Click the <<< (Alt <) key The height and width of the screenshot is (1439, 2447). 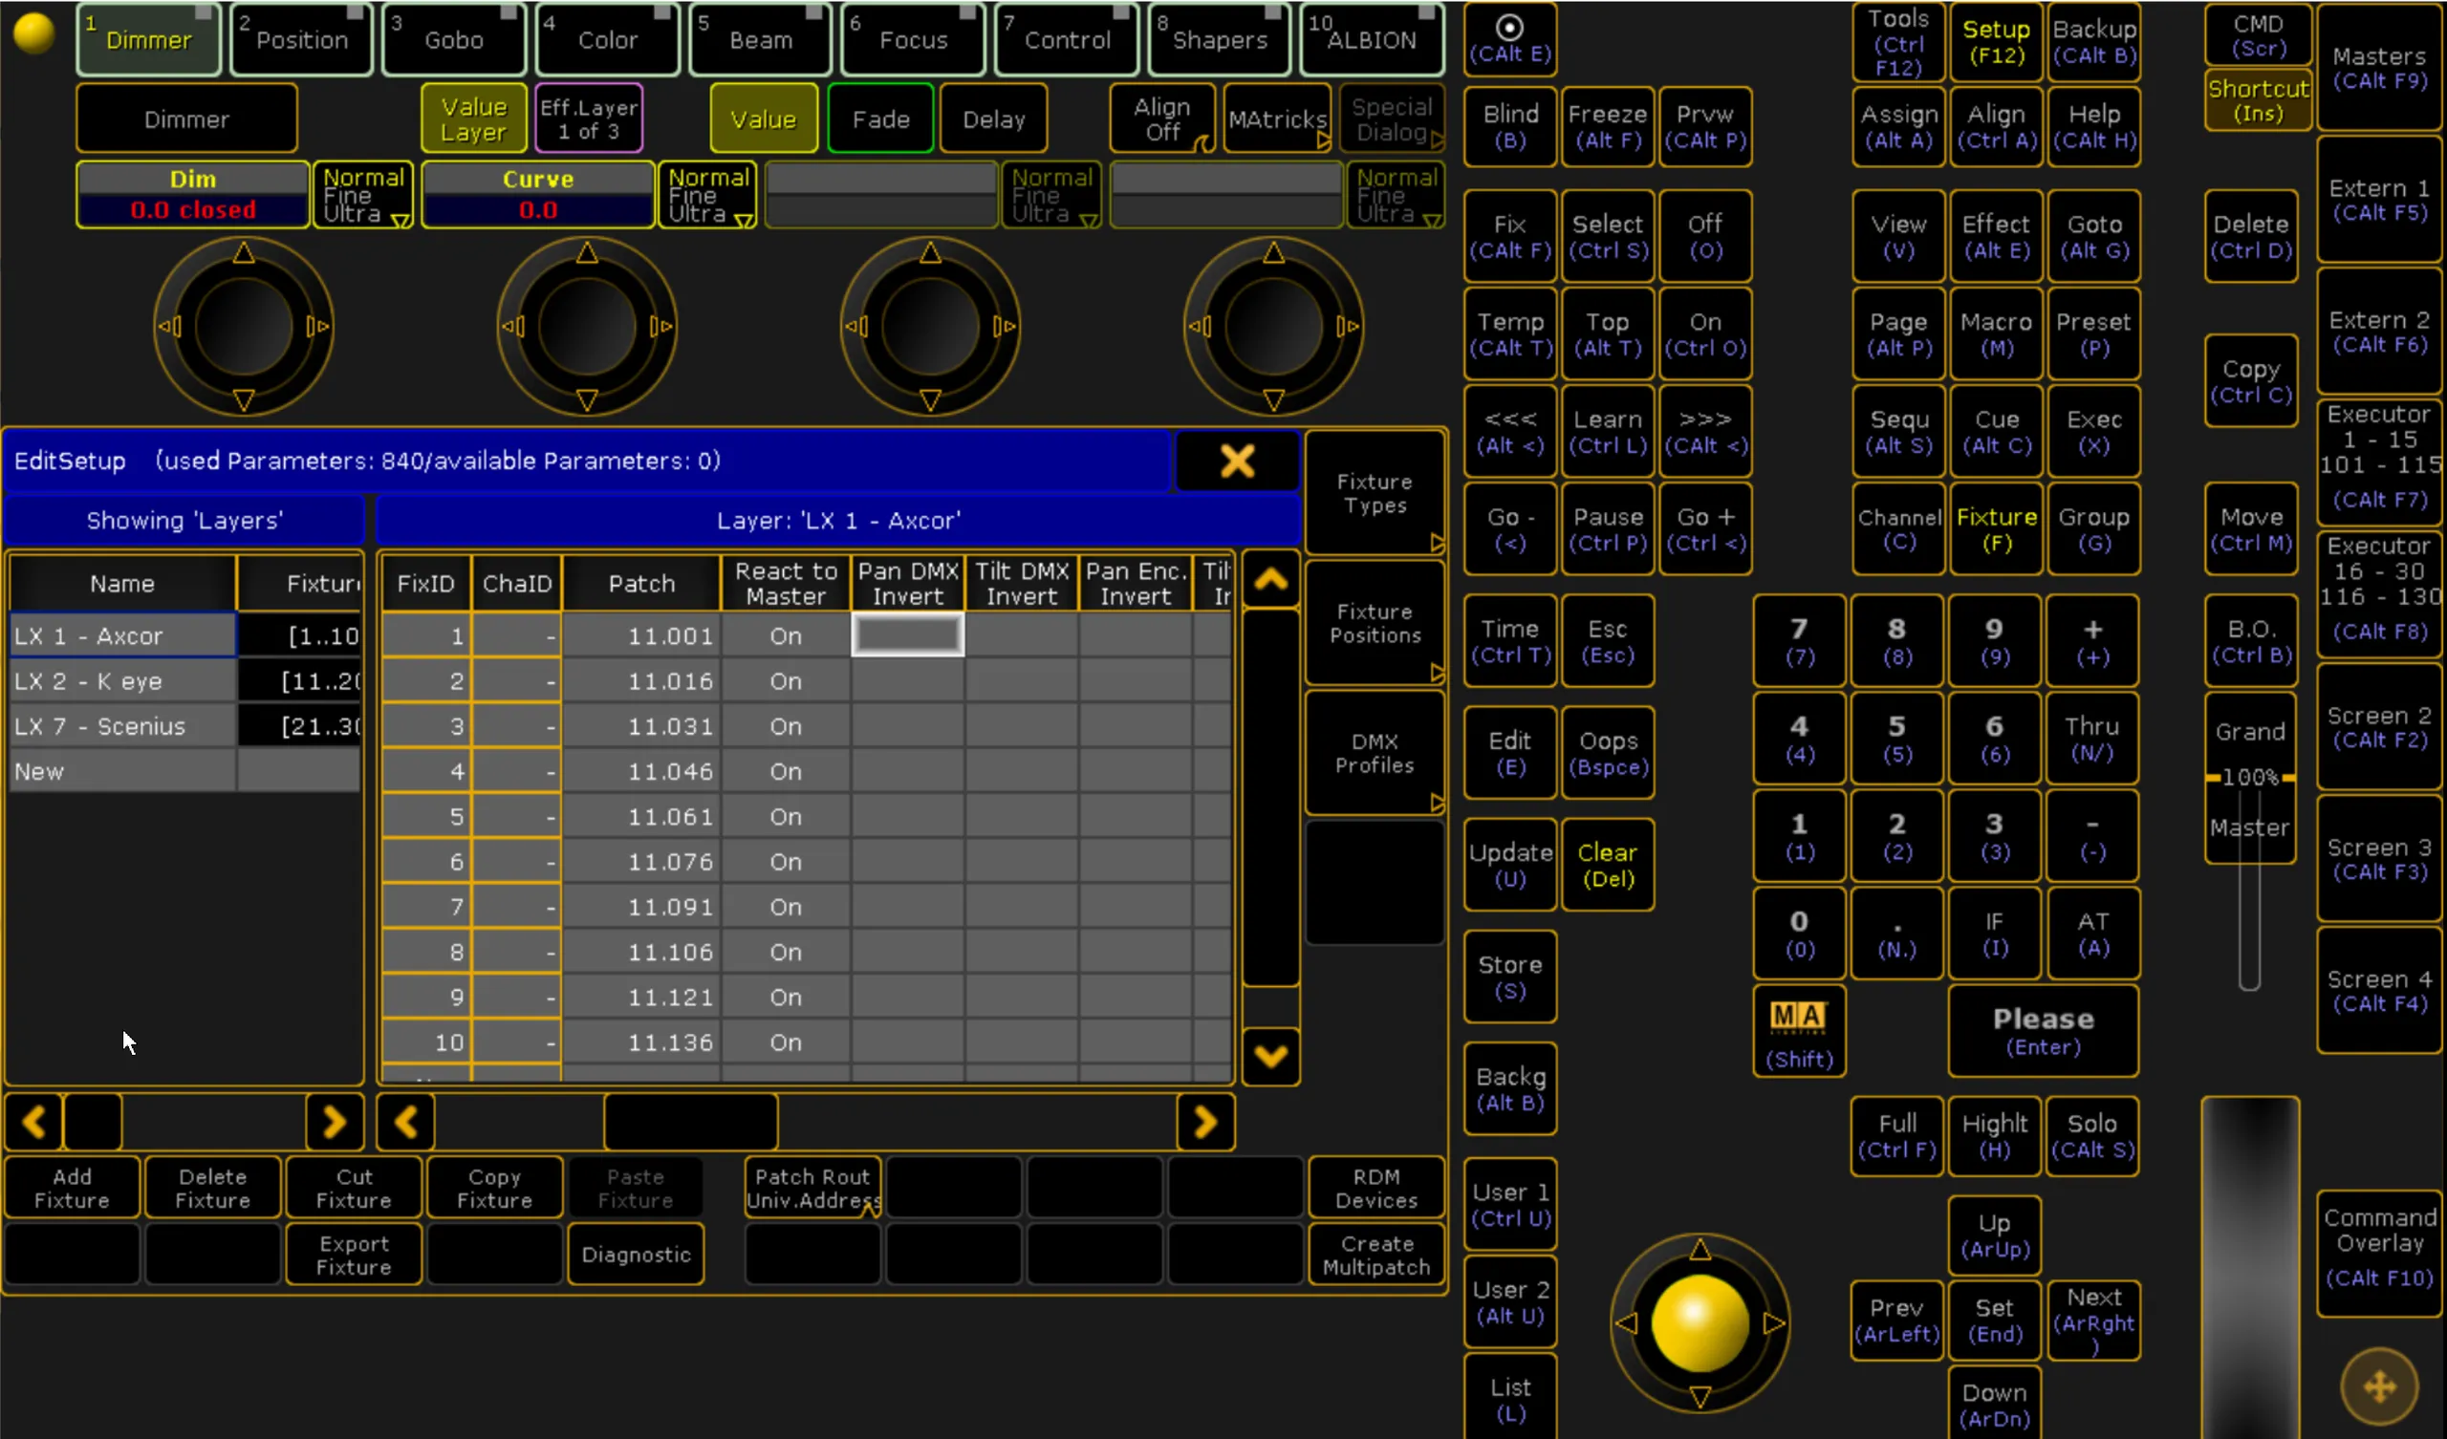tap(1510, 432)
